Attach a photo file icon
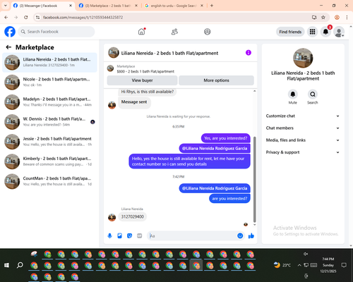 point(119,235)
